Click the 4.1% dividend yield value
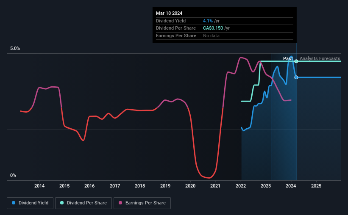 click(x=208, y=21)
